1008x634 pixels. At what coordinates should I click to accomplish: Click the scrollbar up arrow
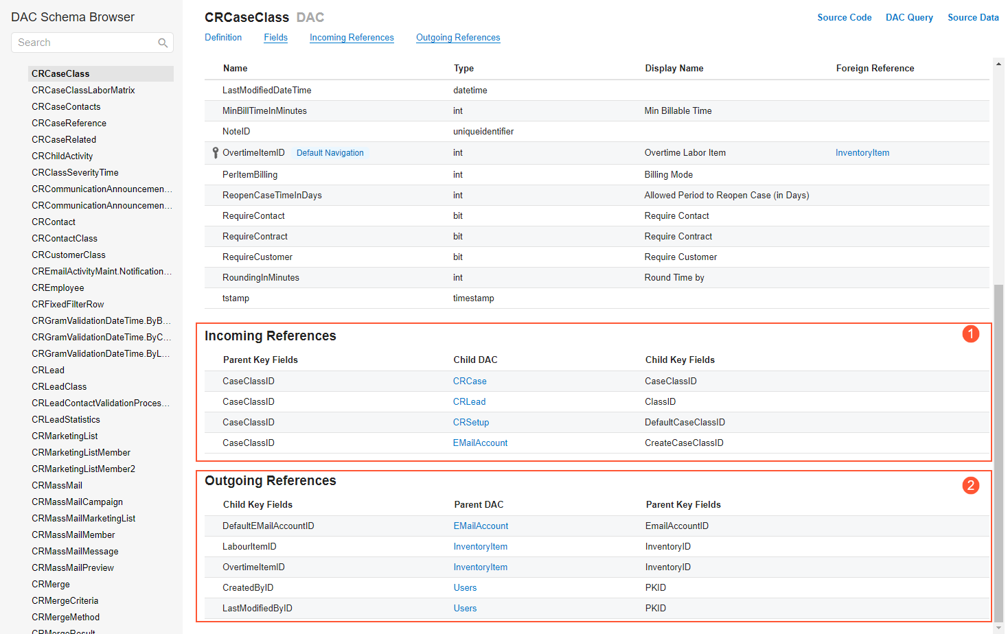998,64
